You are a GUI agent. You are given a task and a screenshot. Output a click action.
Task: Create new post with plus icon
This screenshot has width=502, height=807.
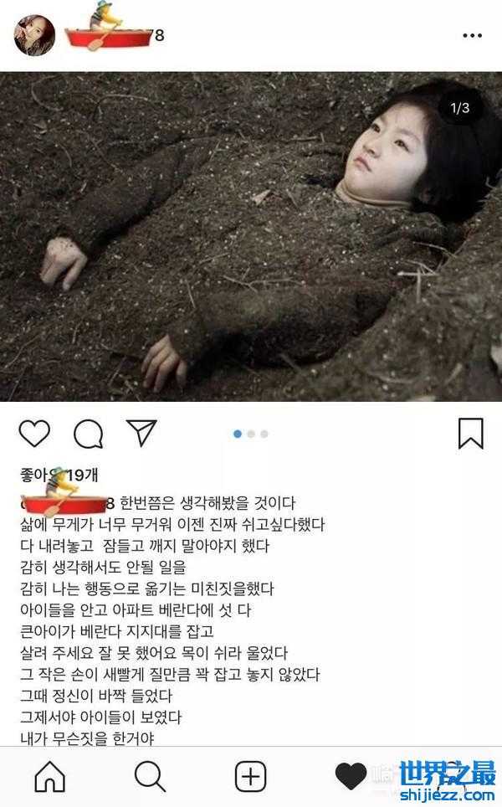click(x=250, y=775)
